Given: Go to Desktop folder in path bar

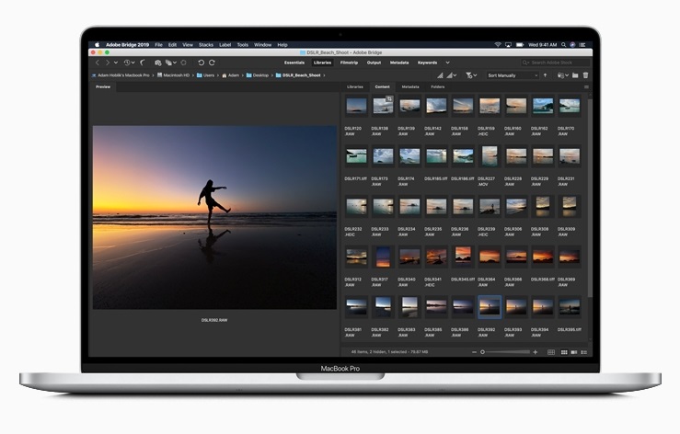Looking at the screenshot, I should pos(258,75).
